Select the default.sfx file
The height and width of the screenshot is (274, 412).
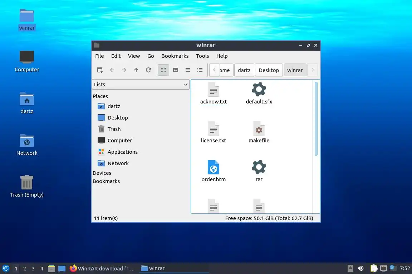[x=259, y=93]
